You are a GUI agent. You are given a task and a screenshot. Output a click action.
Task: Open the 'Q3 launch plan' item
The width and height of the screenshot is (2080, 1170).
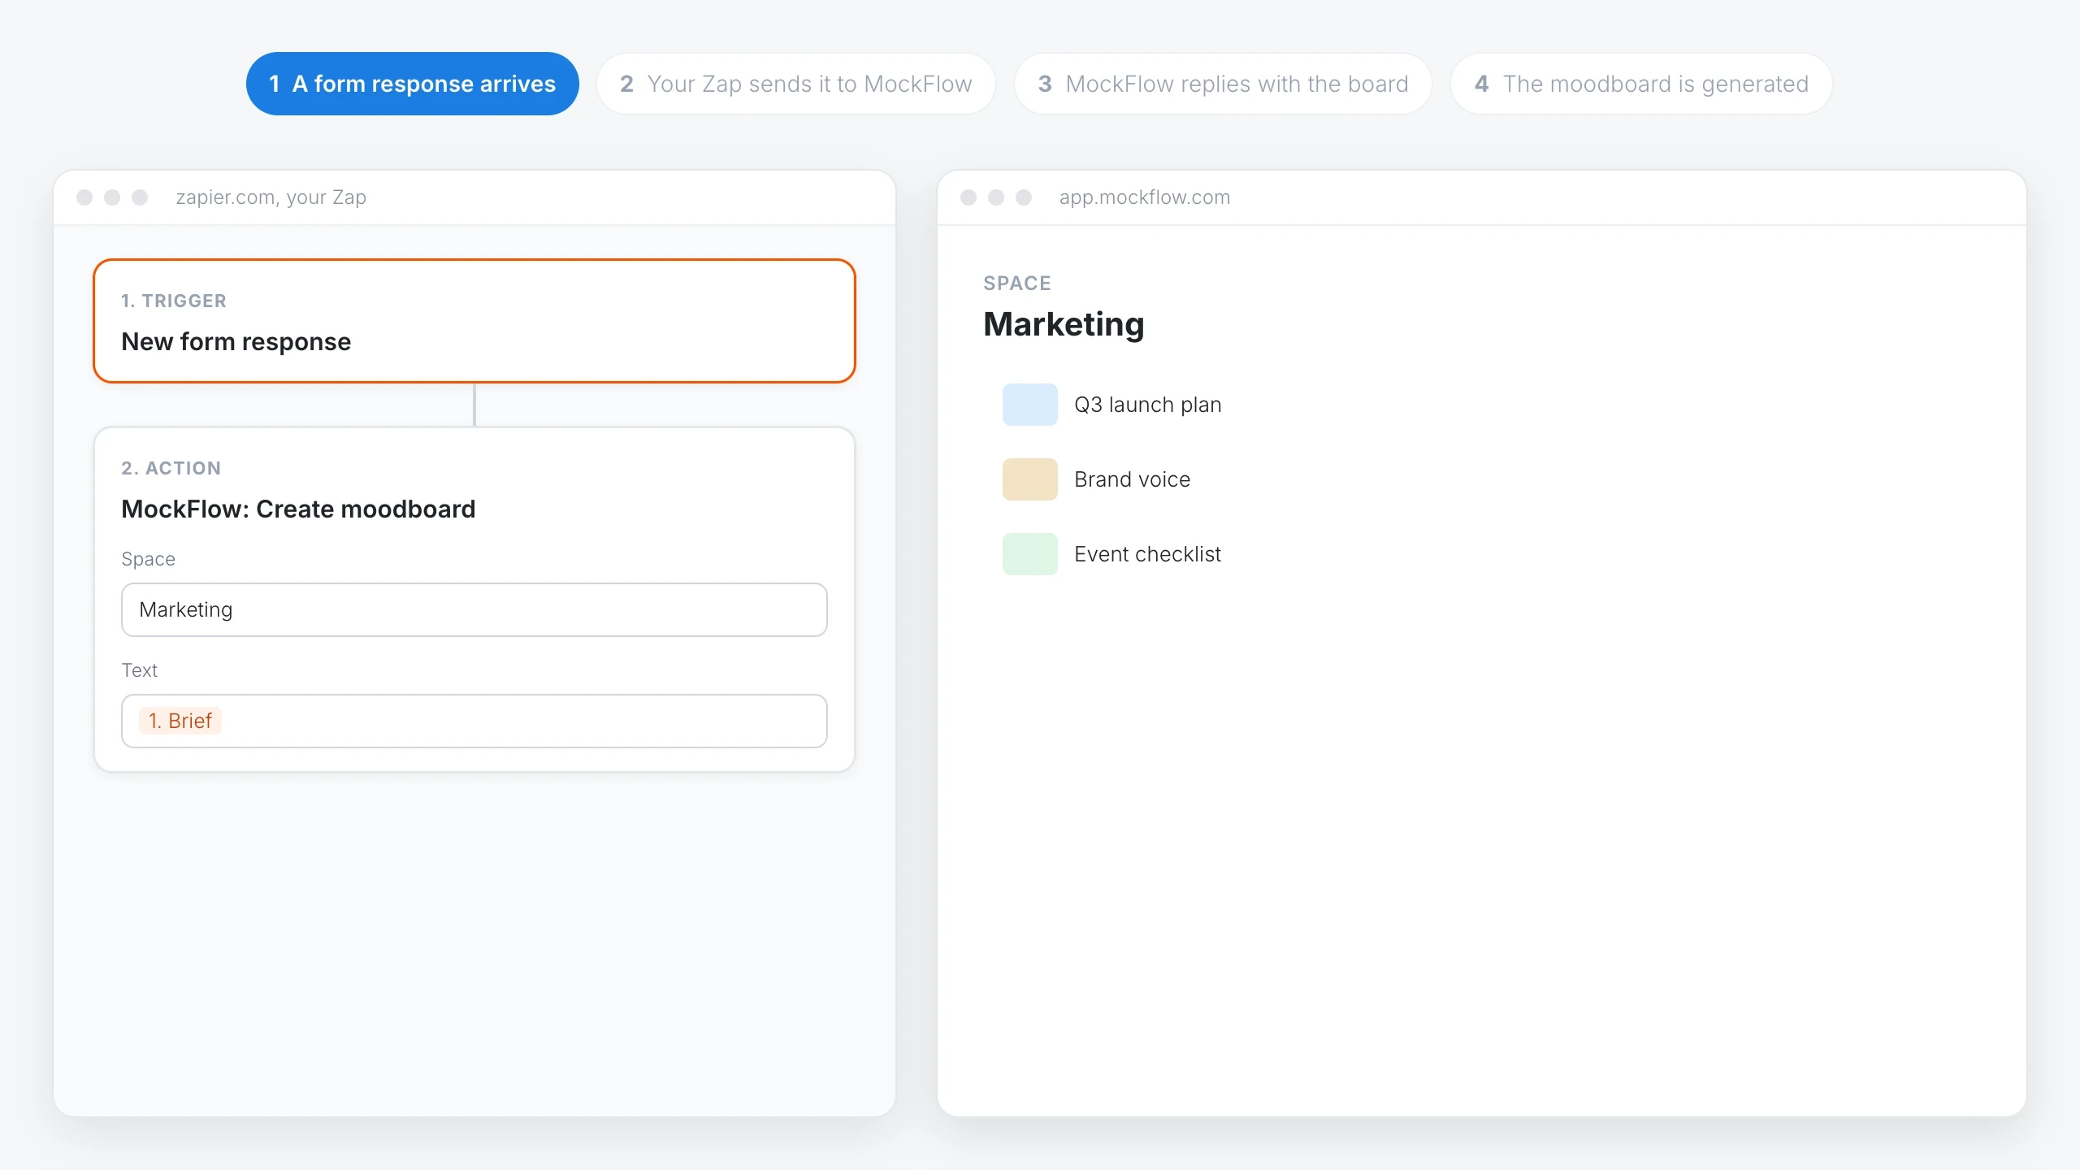[1147, 405]
